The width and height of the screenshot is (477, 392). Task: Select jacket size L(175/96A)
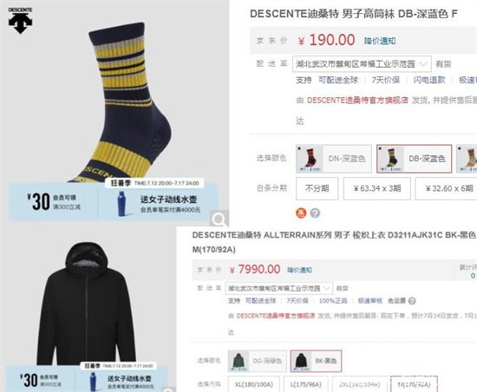pos(306,384)
